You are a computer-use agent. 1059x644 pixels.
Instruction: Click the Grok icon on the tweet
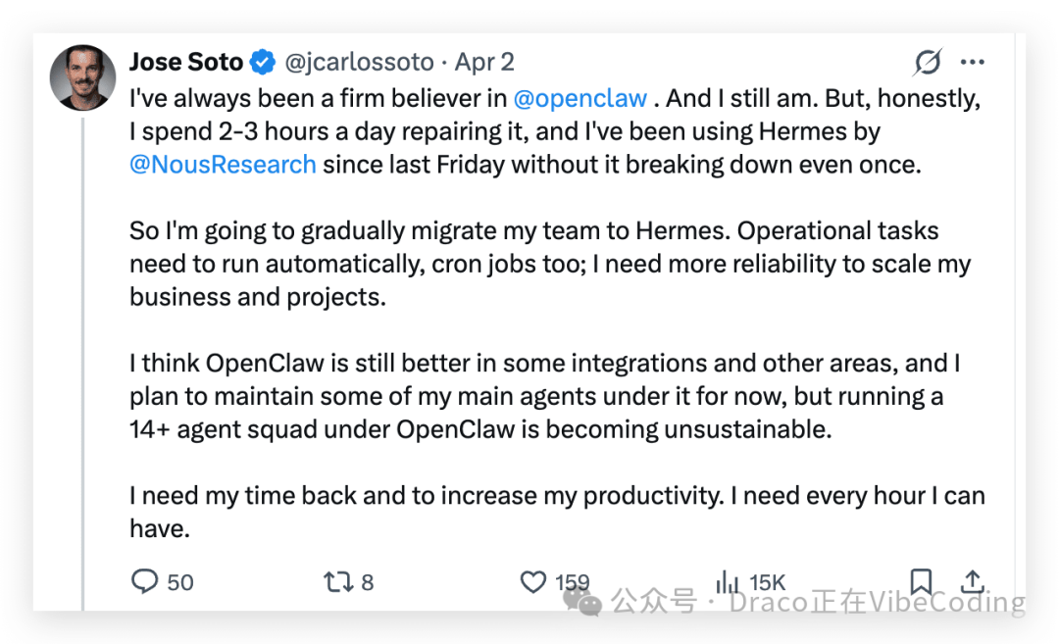pos(925,61)
